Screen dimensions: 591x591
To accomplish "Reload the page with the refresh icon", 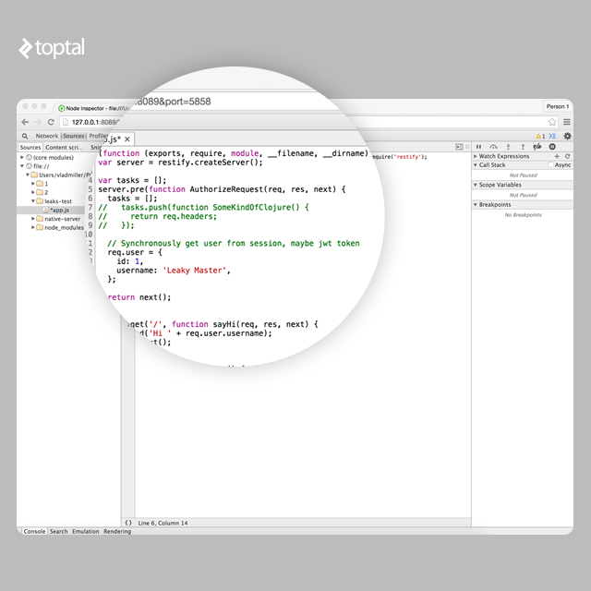I will (51, 122).
